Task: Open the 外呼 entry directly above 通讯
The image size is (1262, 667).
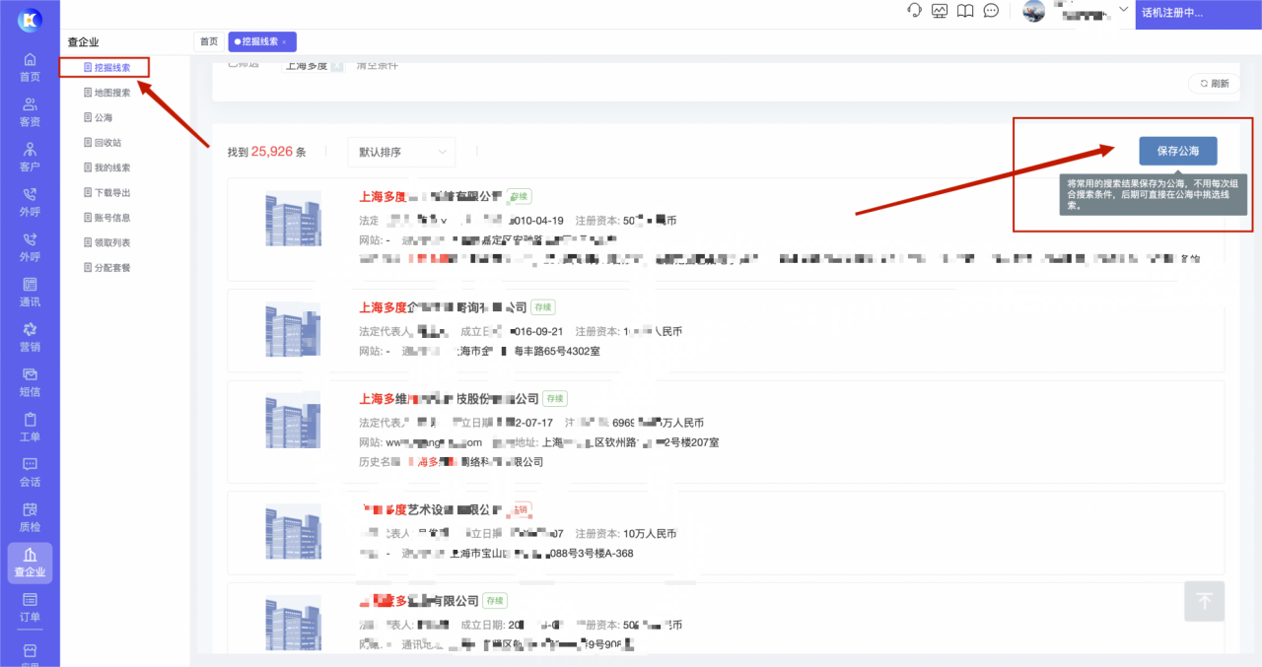Action: (x=30, y=247)
